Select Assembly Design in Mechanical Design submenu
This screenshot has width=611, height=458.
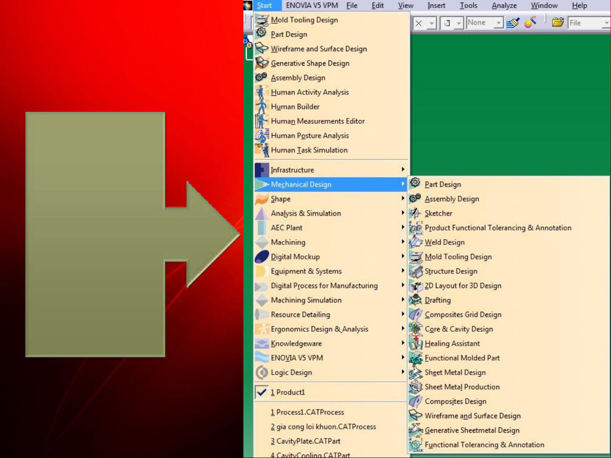(509, 199)
